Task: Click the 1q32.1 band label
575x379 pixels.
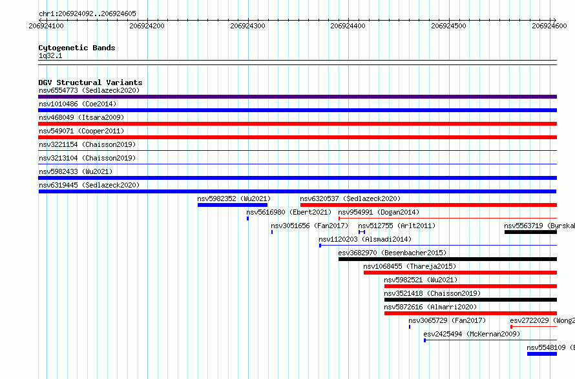Action: point(50,55)
